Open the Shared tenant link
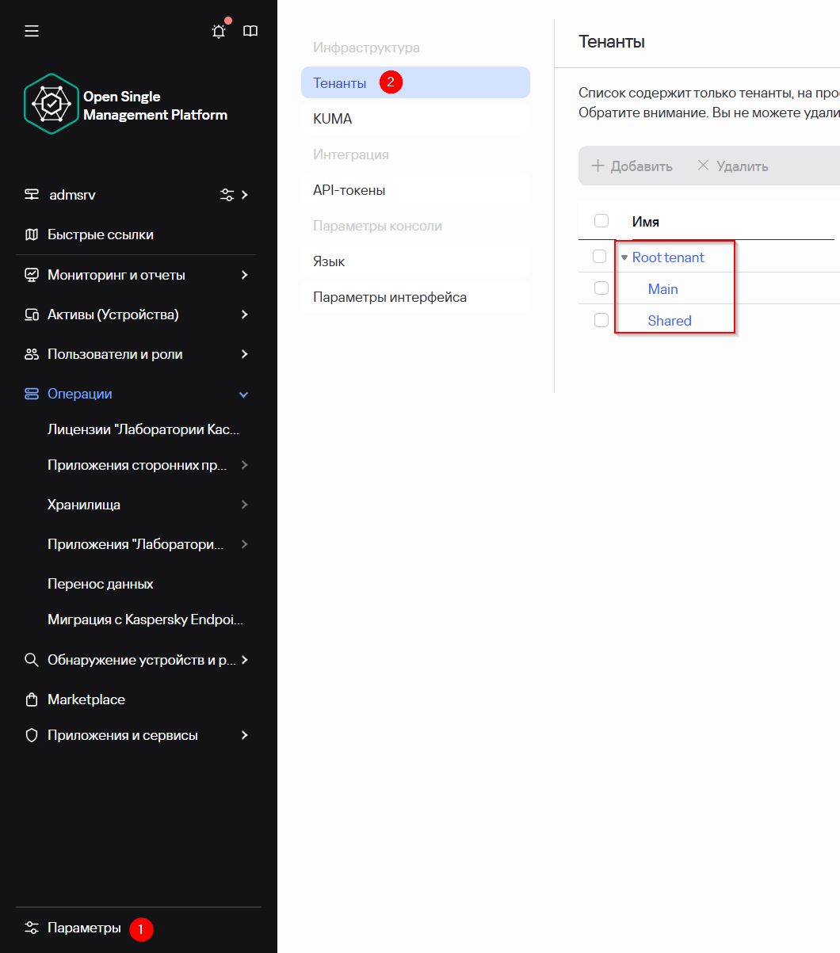 tap(670, 321)
